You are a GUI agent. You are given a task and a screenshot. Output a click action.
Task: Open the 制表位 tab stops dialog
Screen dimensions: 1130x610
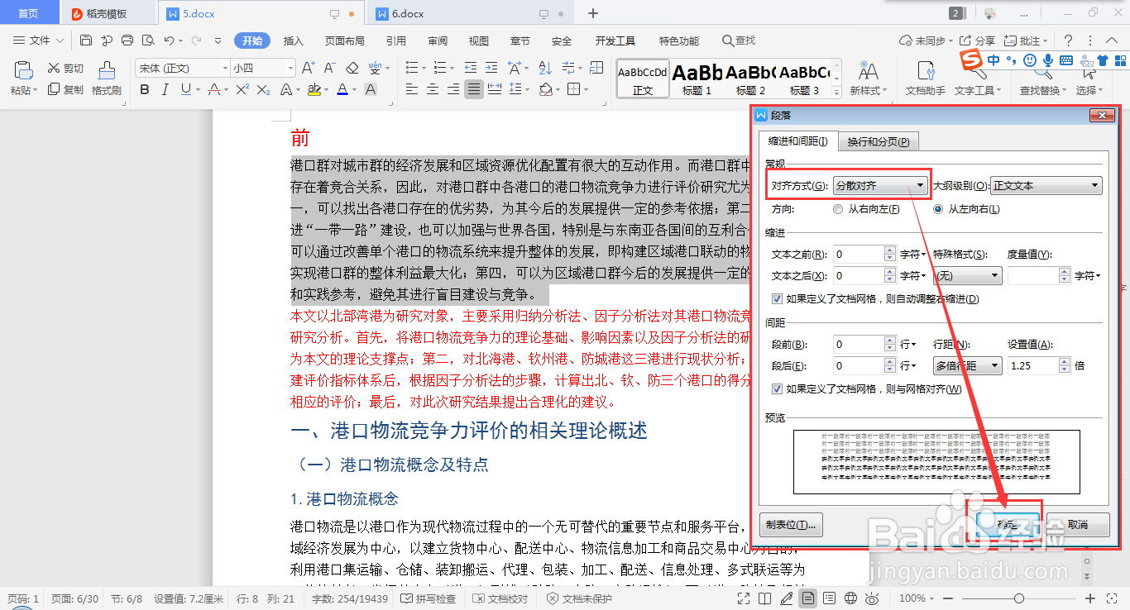(x=791, y=524)
